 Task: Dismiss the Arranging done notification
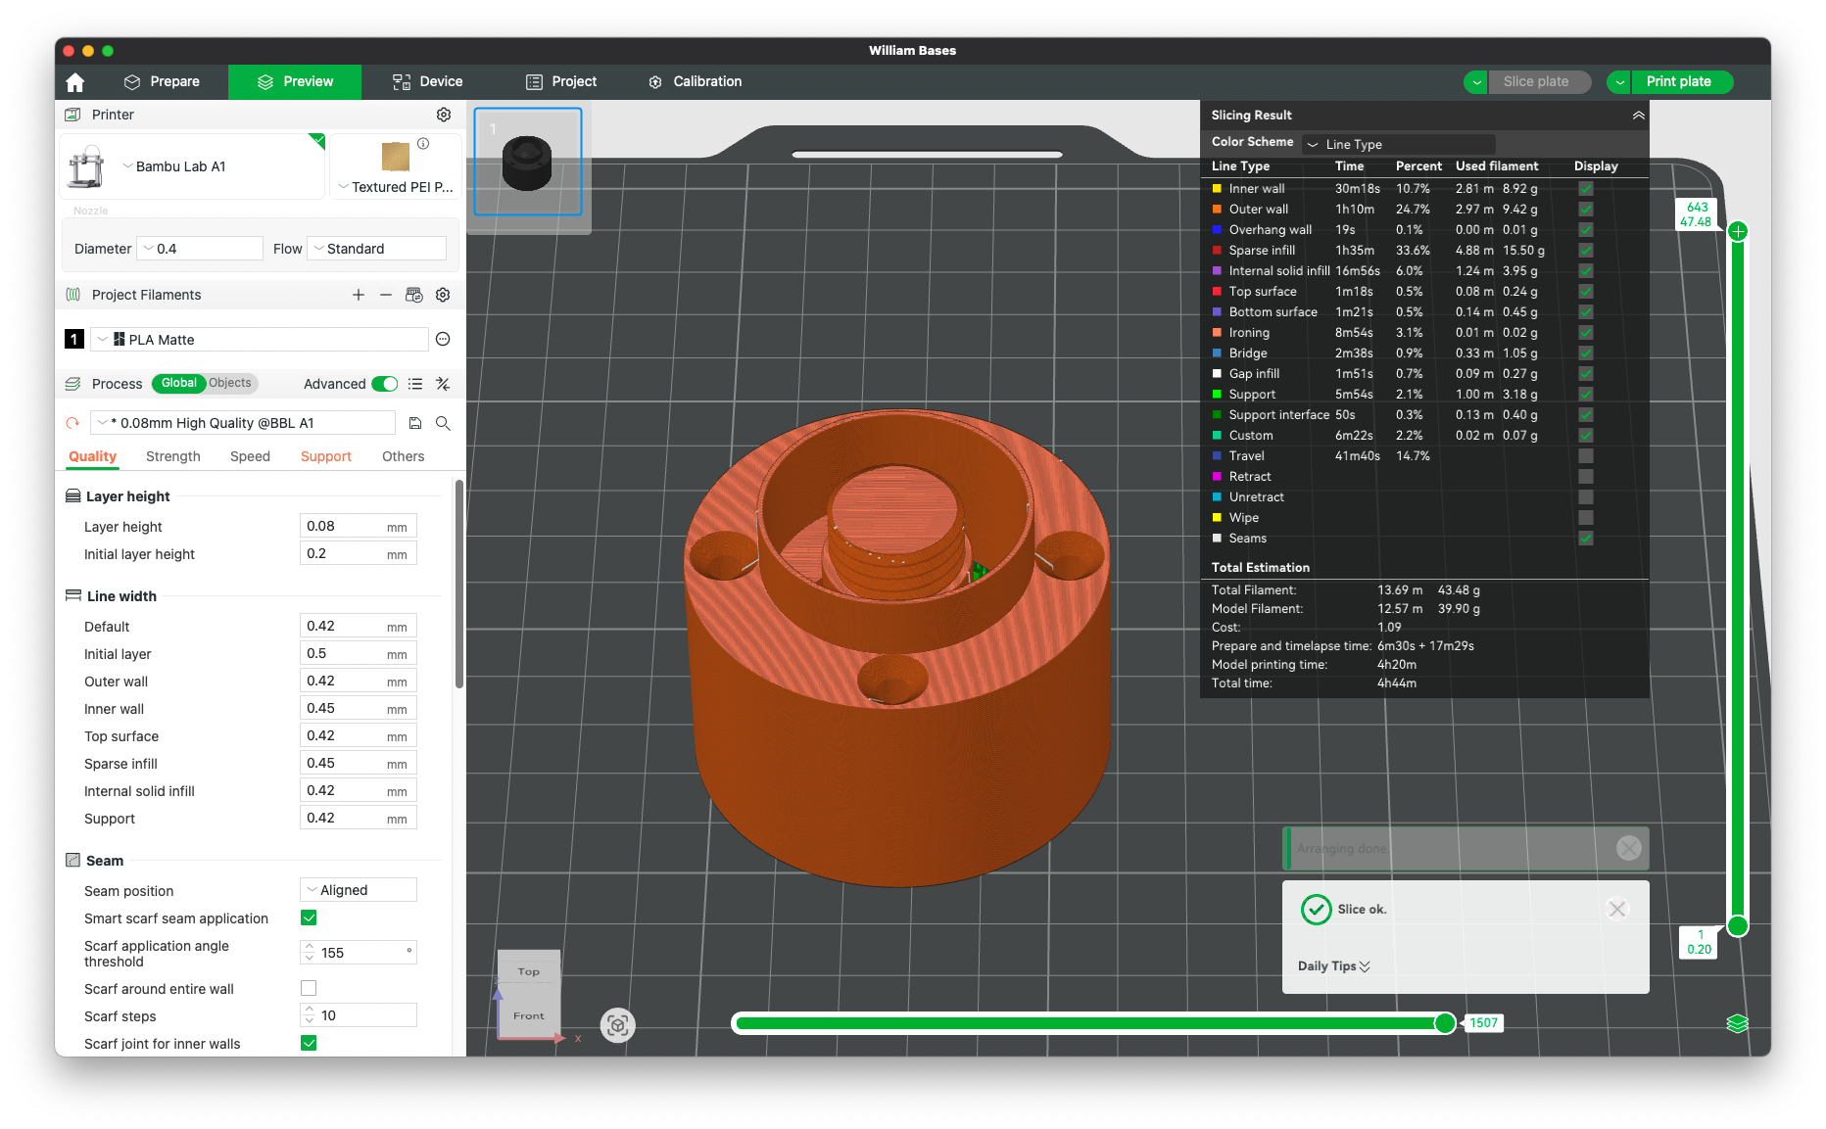[x=1628, y=848]
